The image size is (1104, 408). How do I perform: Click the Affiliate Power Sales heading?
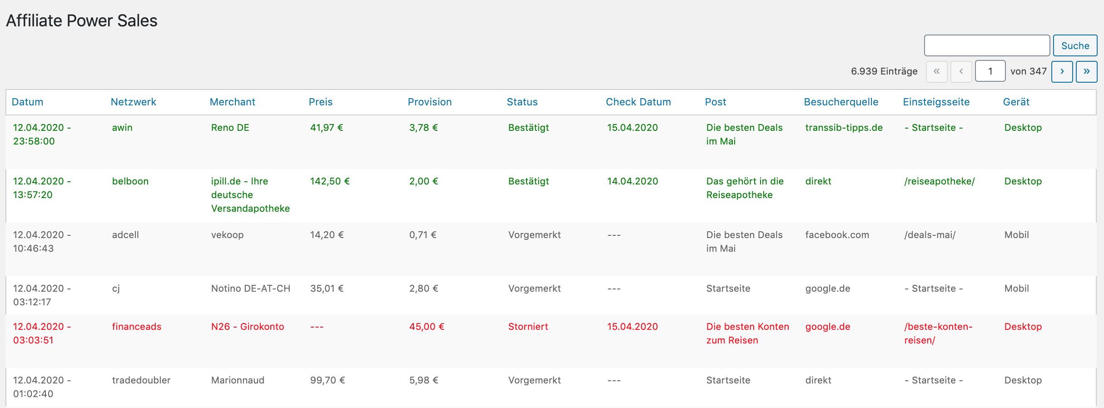(82, 21)
